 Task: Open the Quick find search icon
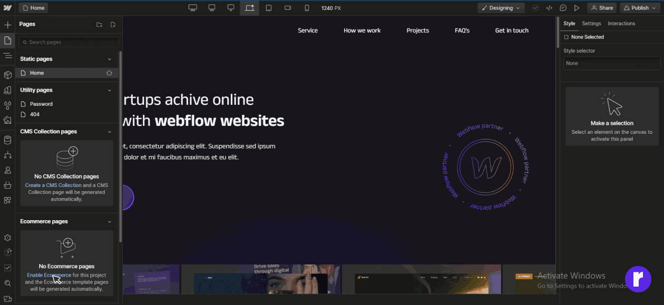(7, 283)
